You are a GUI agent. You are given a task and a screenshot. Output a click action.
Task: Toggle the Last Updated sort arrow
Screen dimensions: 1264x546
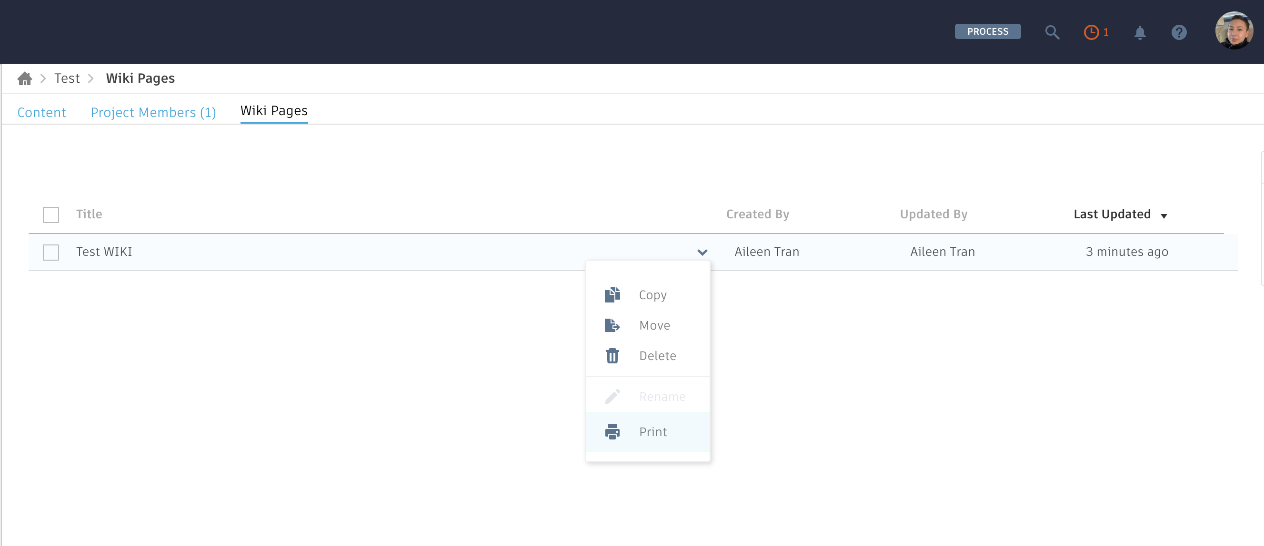click(x=1164, y=215)
